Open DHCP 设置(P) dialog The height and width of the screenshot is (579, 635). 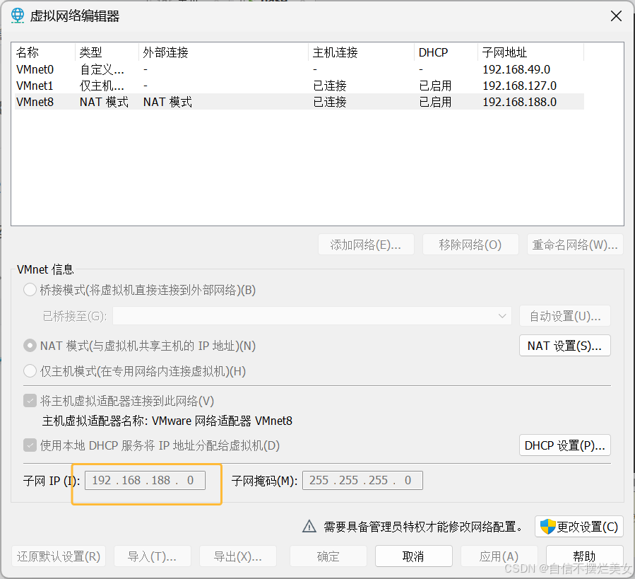[565, 445]
